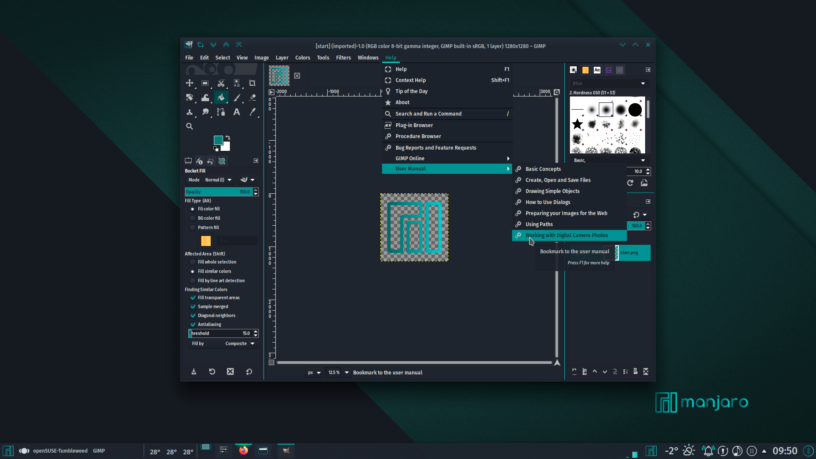Click the refresh brushes icon
The width and height of the screenshot is (816, 459).
(x=630, y=183)
